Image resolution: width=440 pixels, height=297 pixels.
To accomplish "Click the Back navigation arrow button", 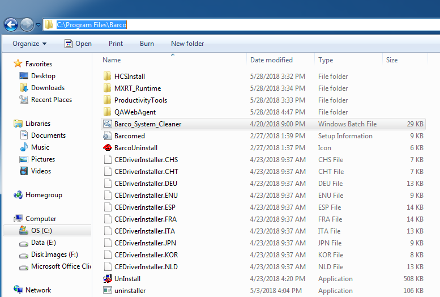I will [11, 25].
